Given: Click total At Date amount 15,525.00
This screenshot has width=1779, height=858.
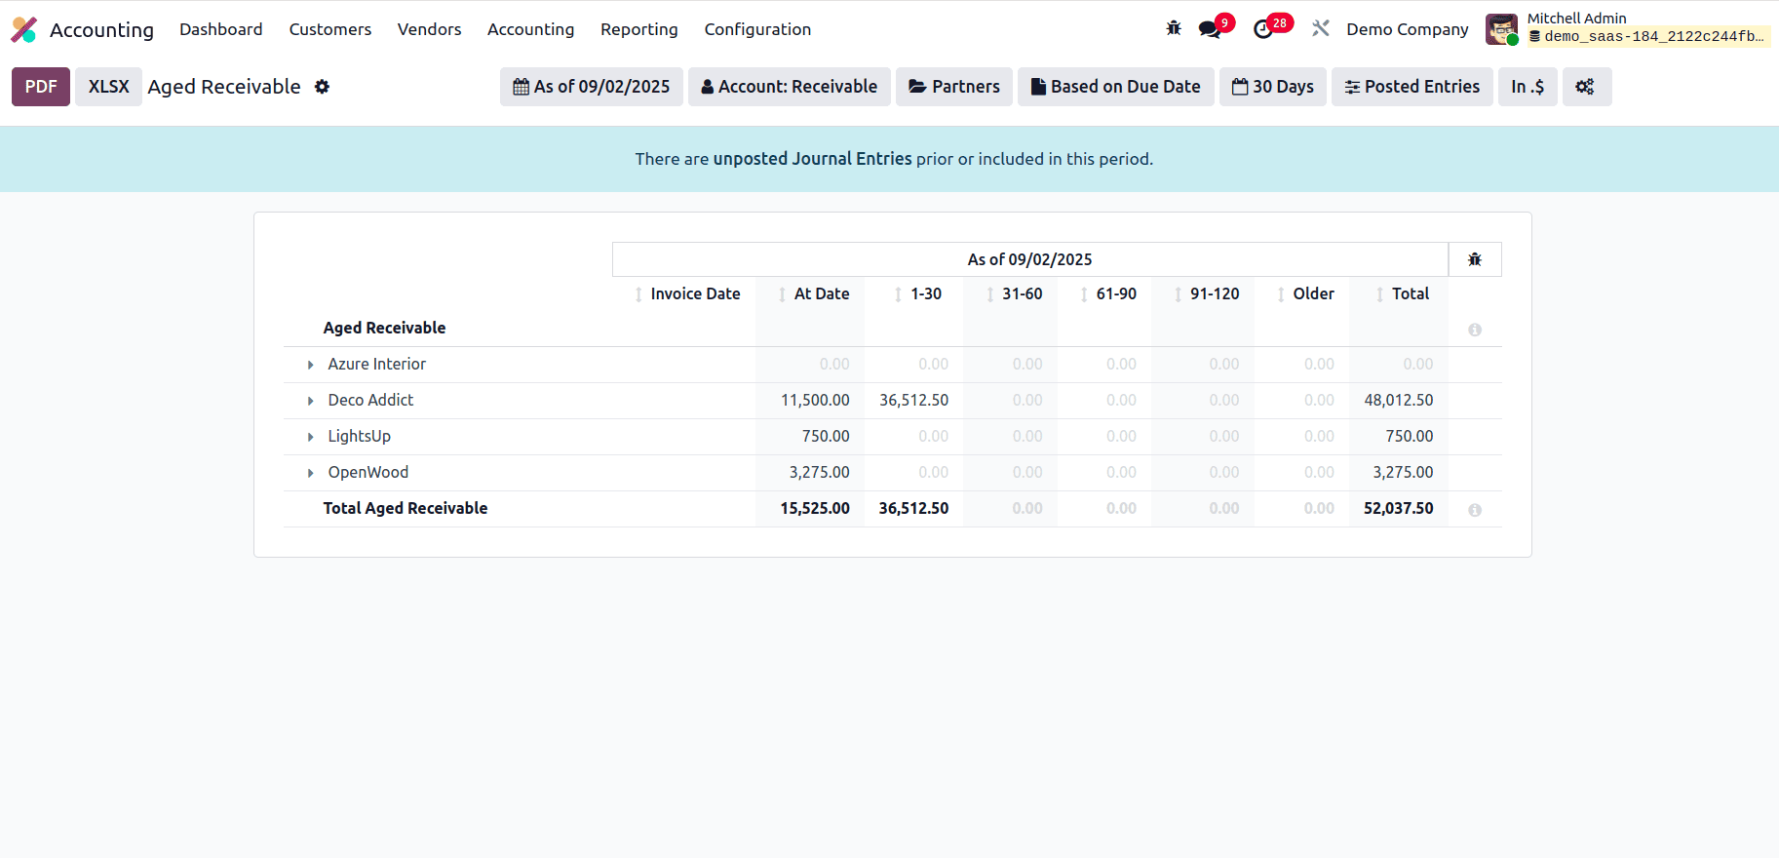Looking at the screenshot, I should click(815, 509).
